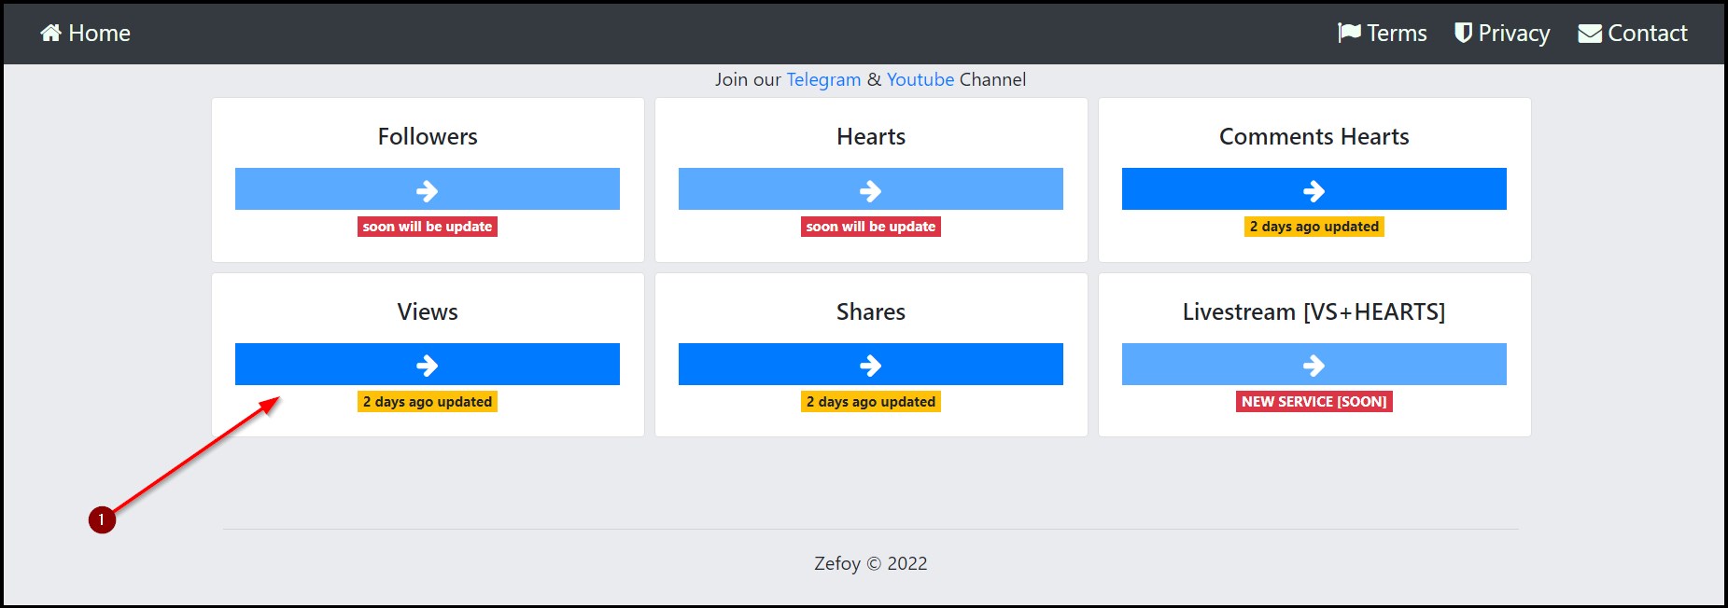Click the arrow under Views

point(427,365)
